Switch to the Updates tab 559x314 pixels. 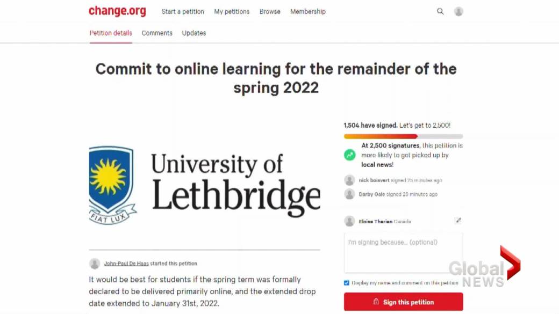coord(194,33)
